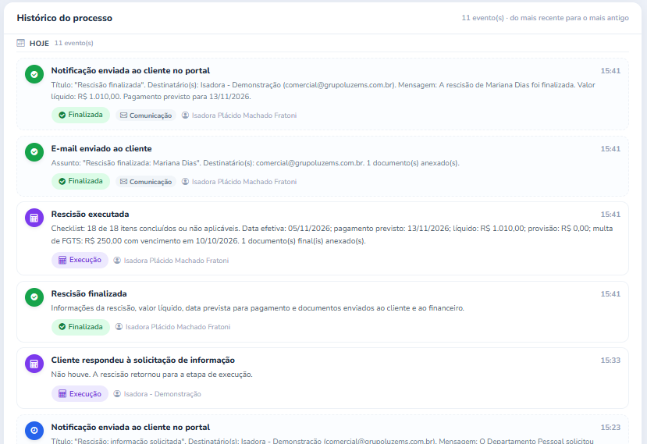Click user avatar icon beside Isadora - Demonstração

click(x=117, y=393)
